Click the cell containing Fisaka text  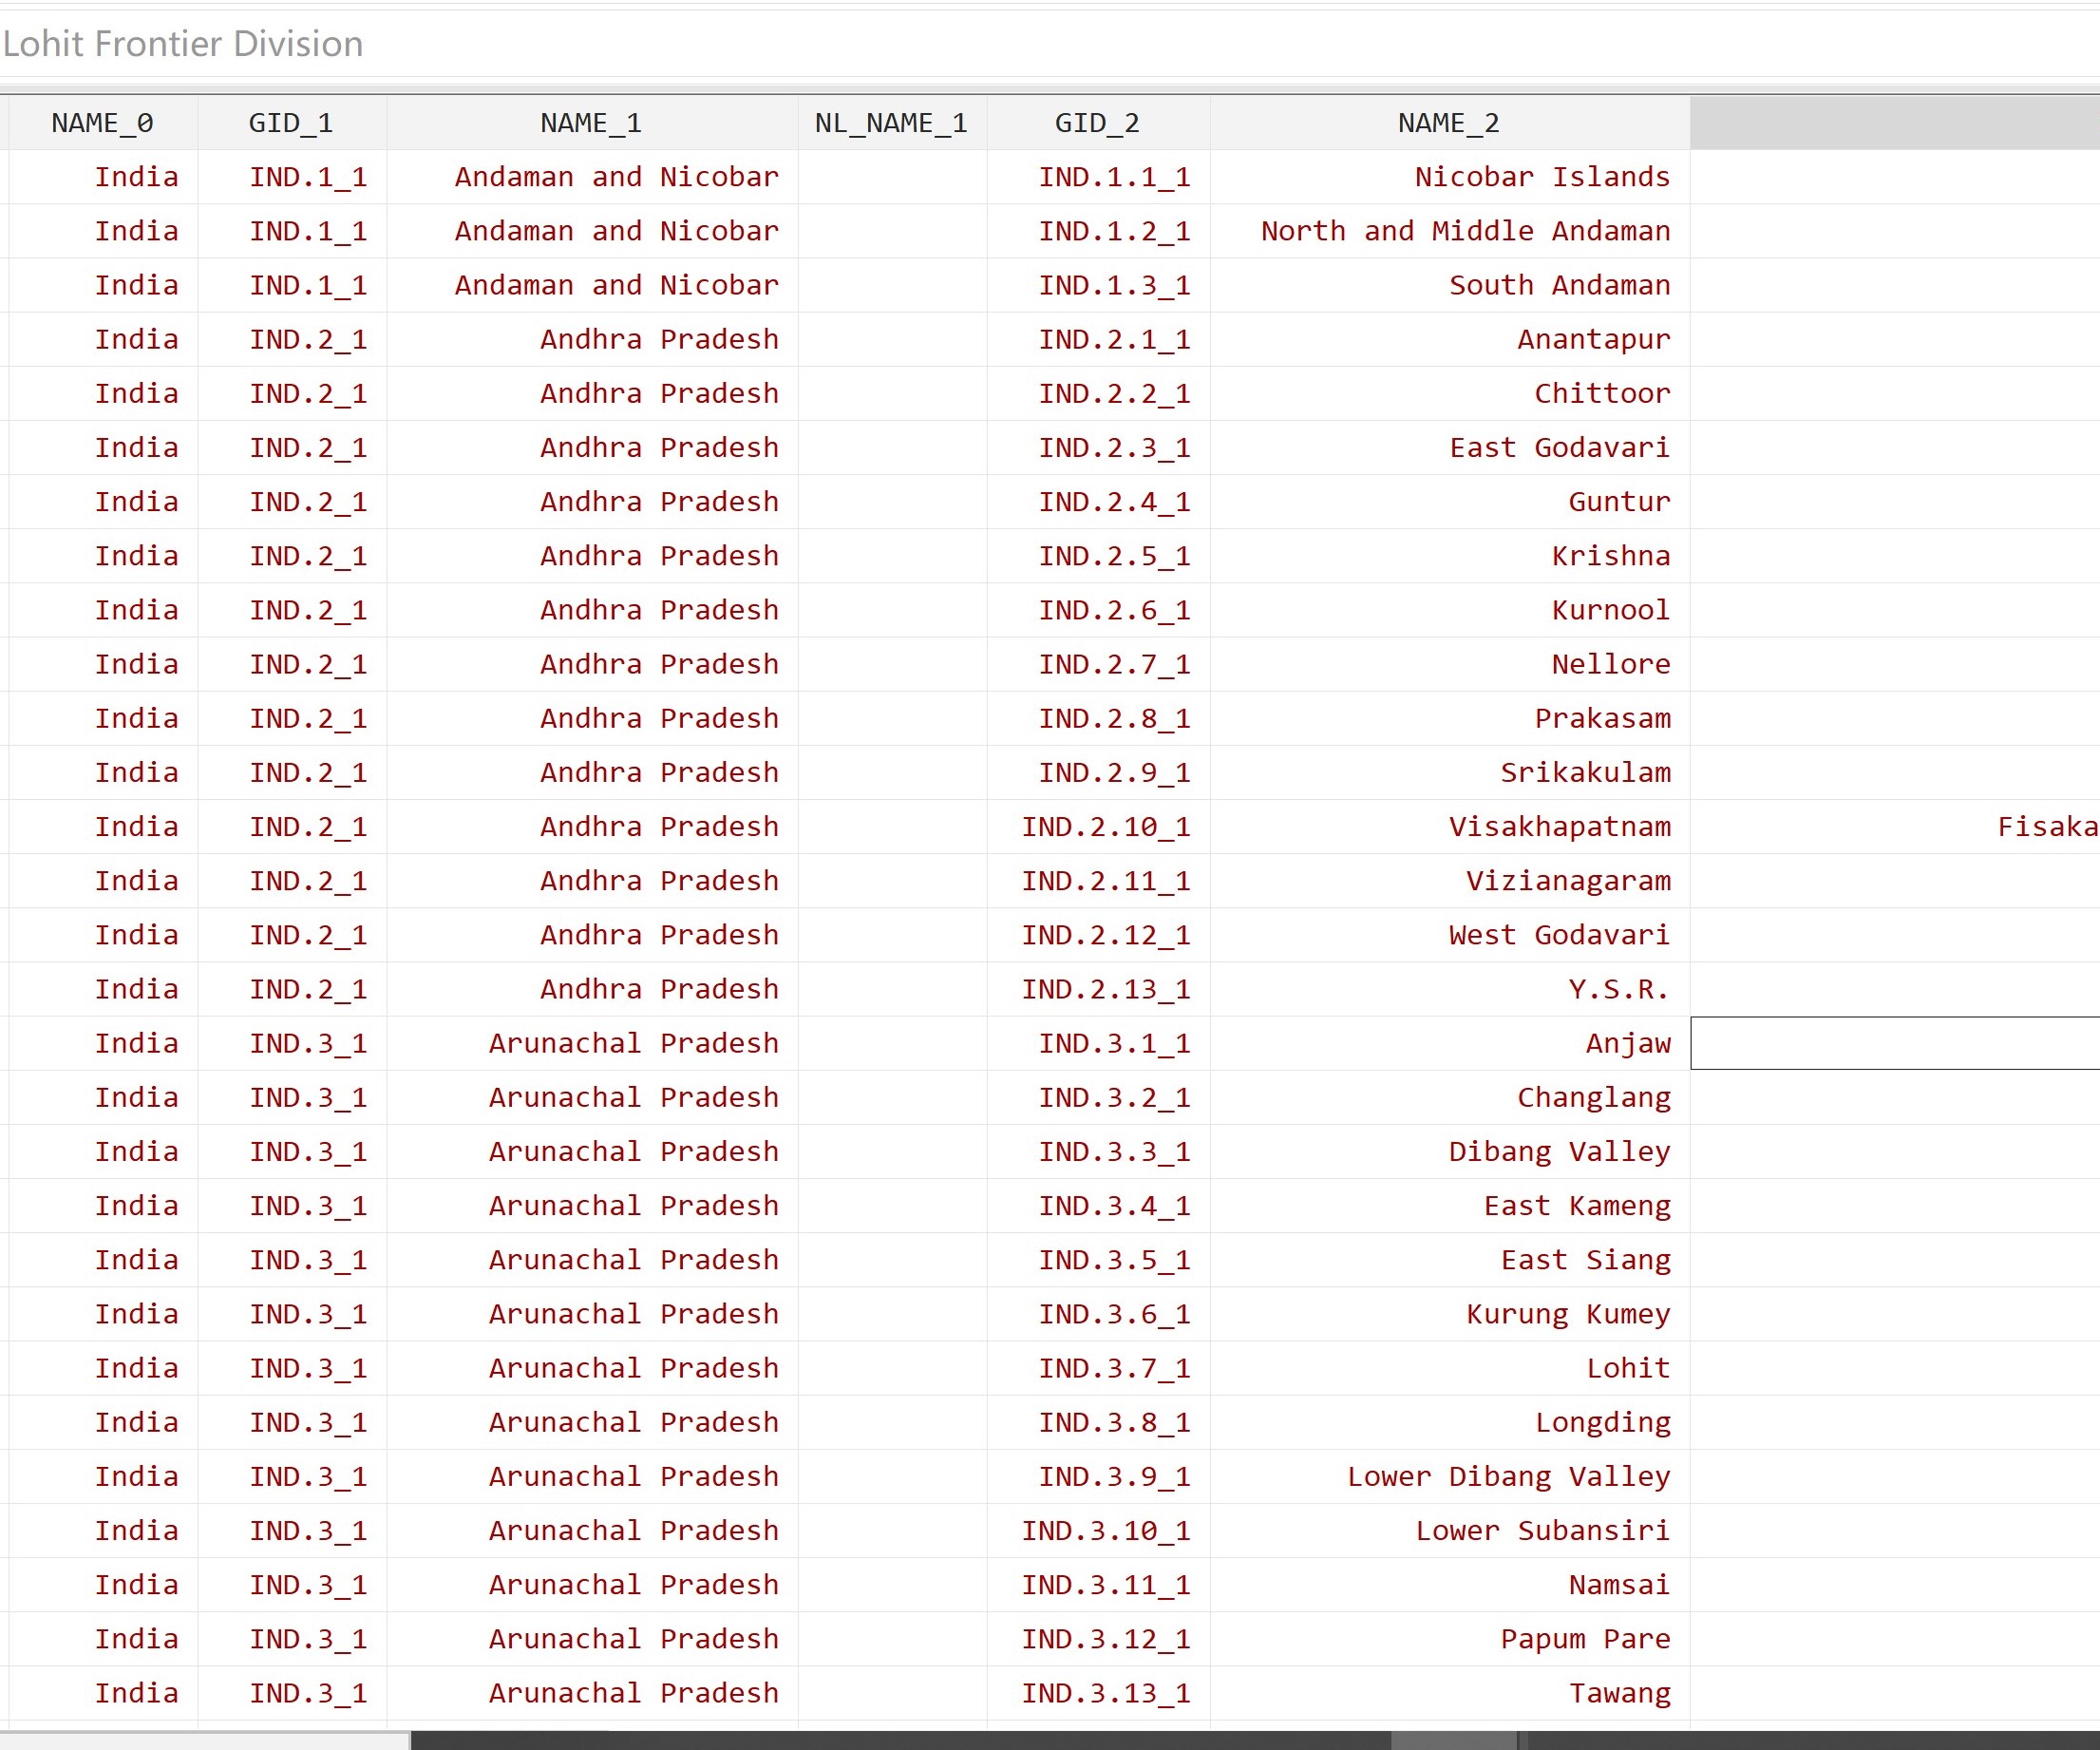pos(2046,827)
